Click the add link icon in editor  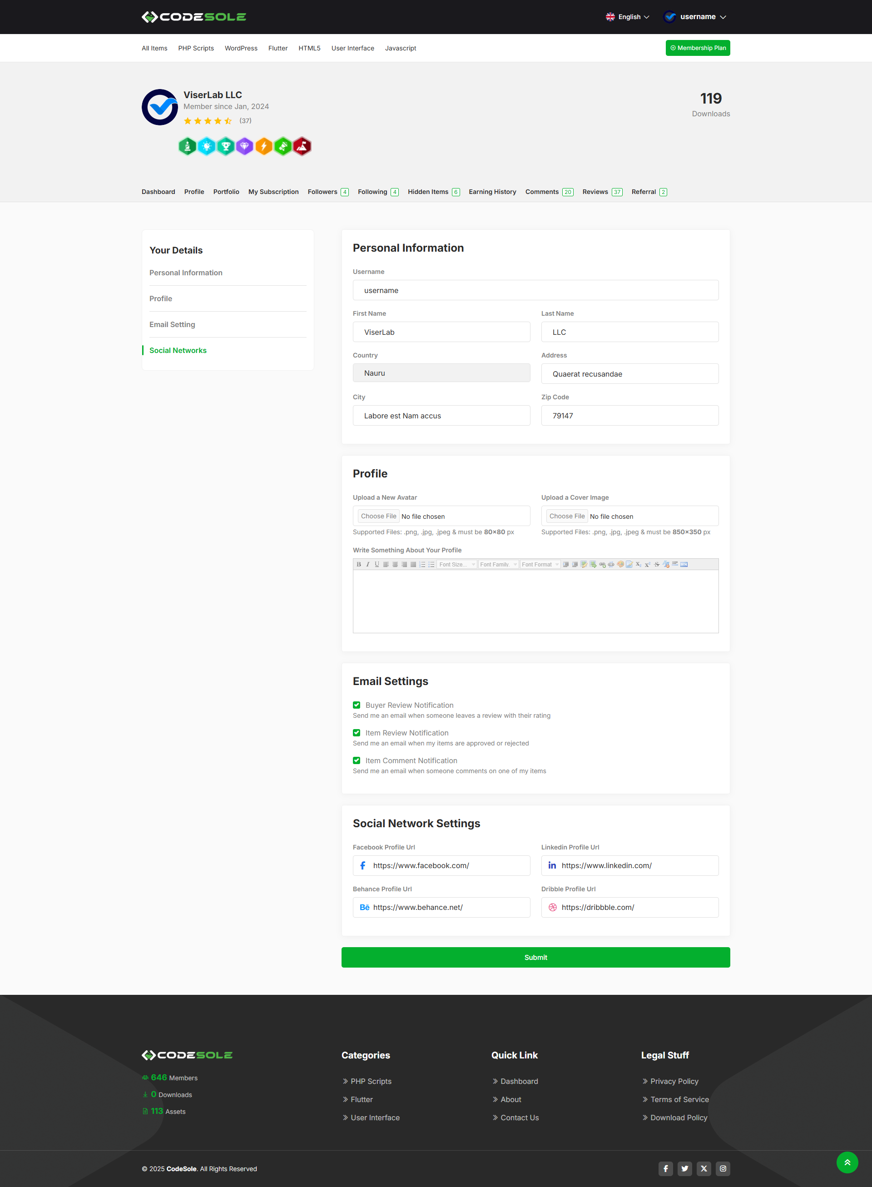pyautogui.click(x=602, y=565)
